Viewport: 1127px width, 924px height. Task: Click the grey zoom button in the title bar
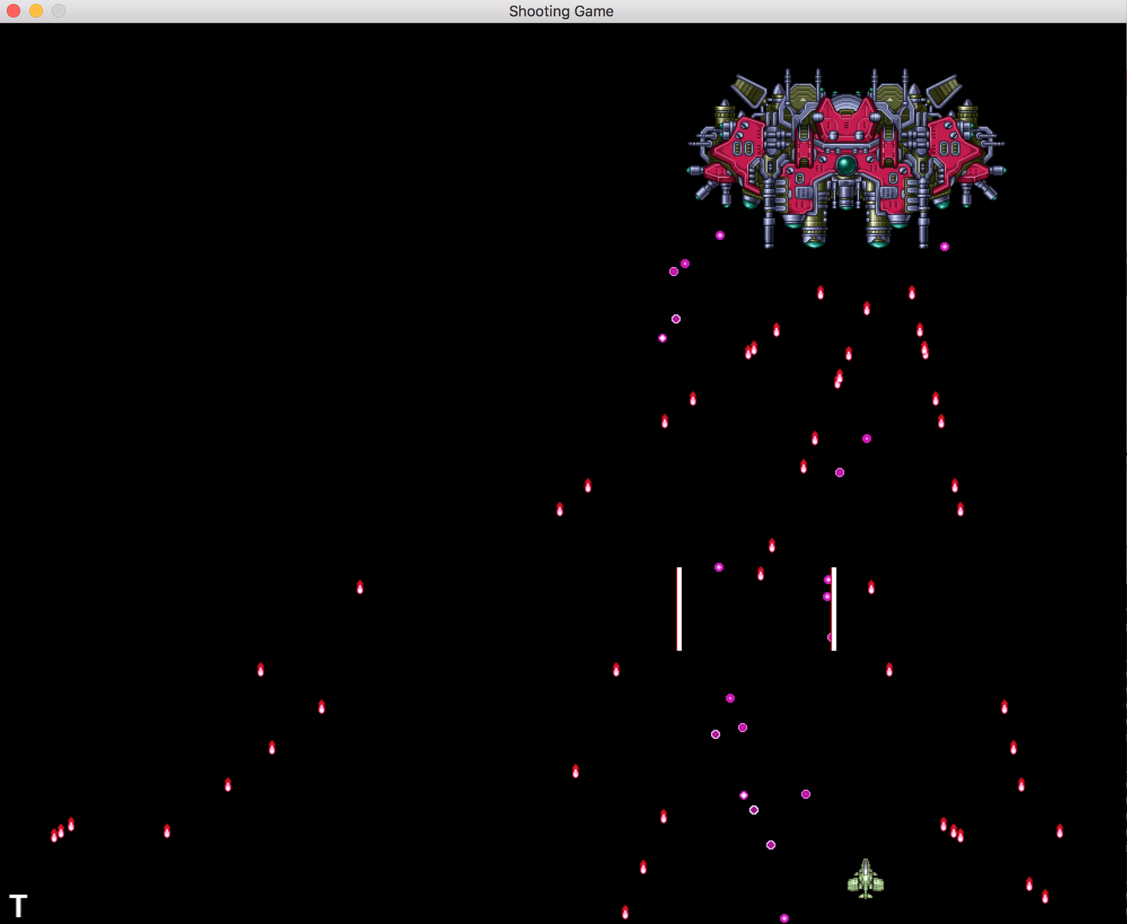tap(59, 10)
